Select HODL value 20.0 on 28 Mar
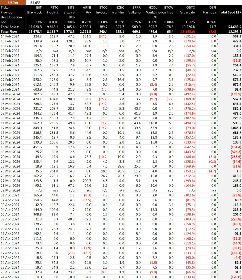The height and width of the screenshot is (280, 242). click(x=154, y=186)
